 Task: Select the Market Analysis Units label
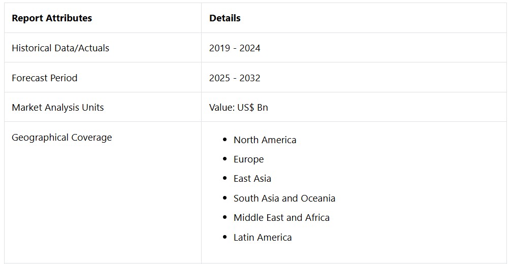point(58,107)
